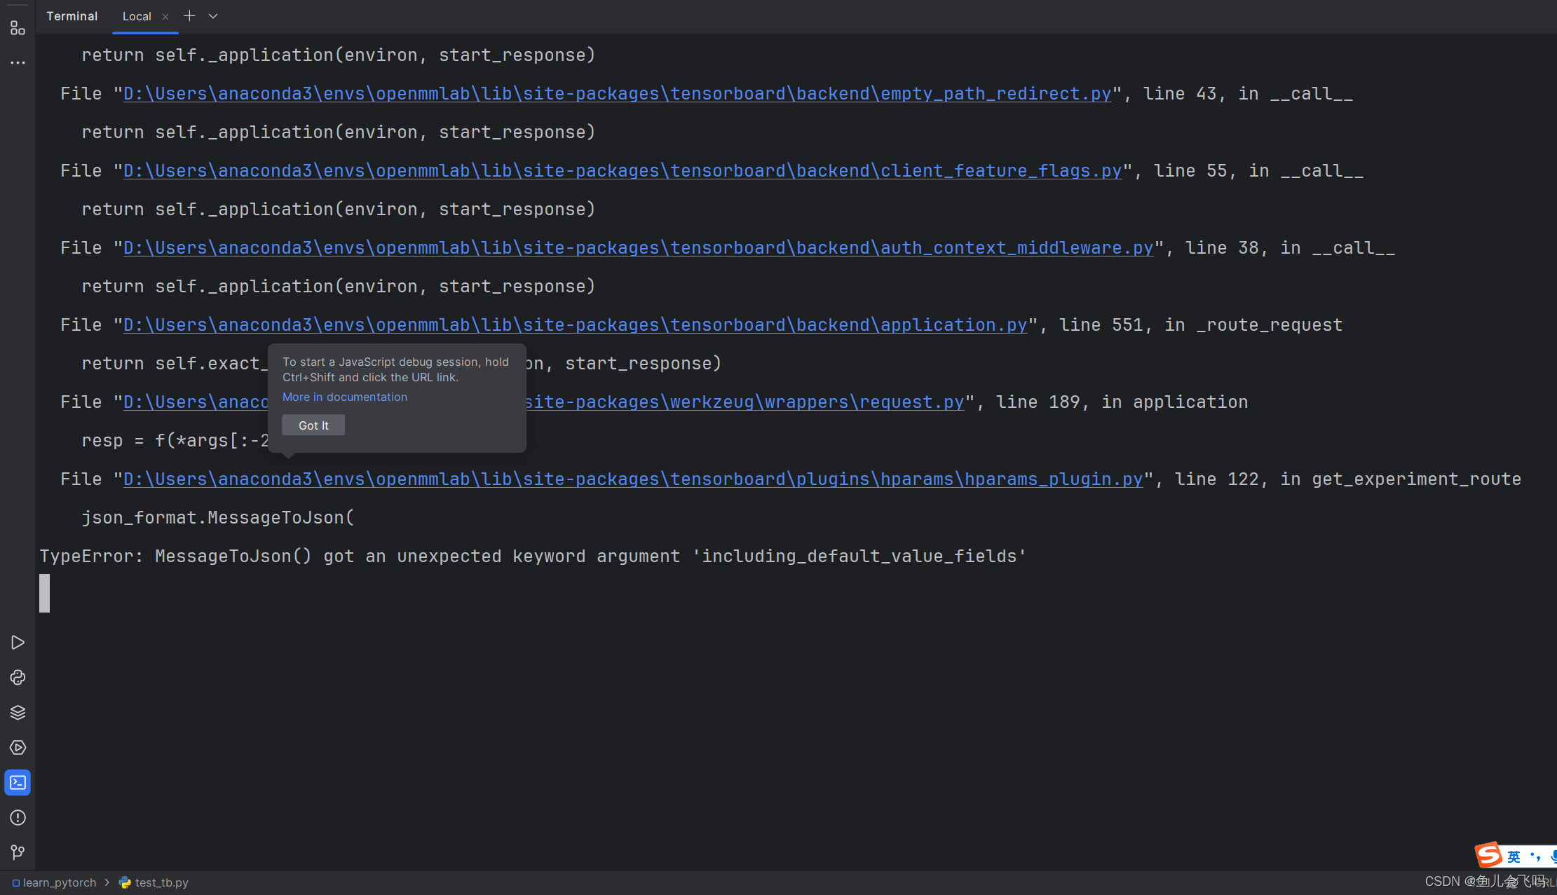Open More in documentation link
This screenshot has width=1557, height=895.
coord(344,397)
